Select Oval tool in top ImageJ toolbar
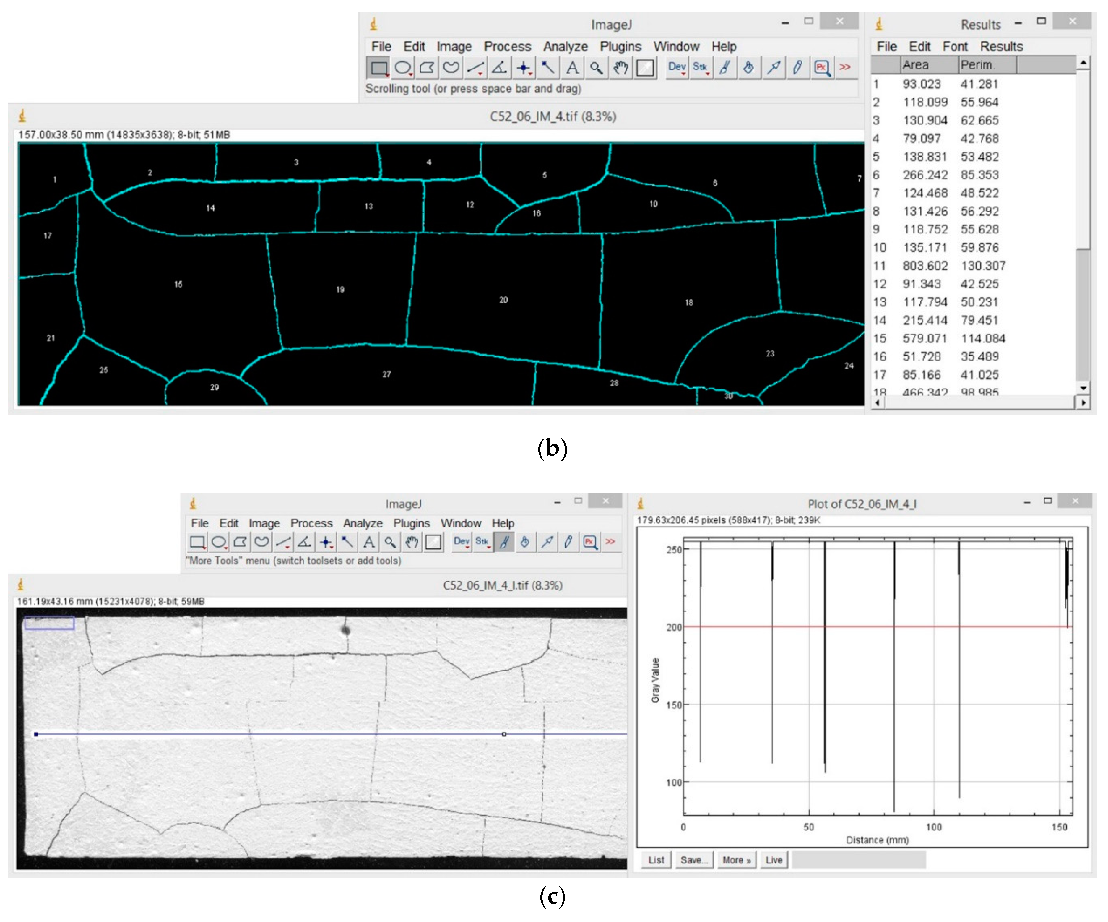The image size is (1108, 922). (403, 68)
